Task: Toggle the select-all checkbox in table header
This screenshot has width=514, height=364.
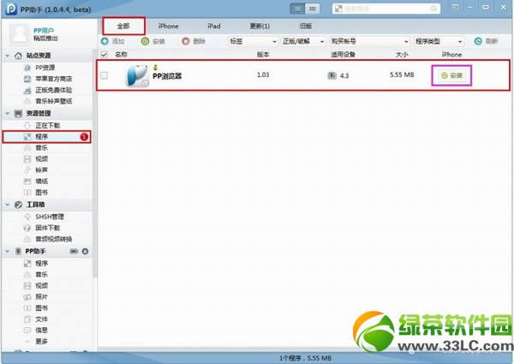Action: pyautogui.click(x=105, y=54)
